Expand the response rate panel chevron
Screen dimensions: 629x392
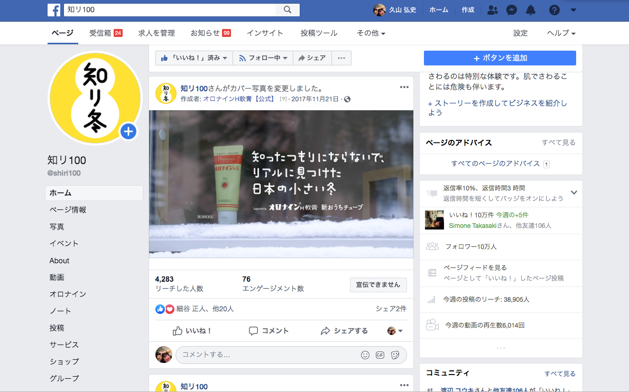click(x=574, y=193)
